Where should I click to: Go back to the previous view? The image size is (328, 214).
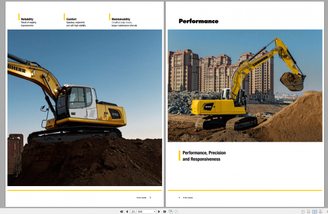tap(171, 212)
